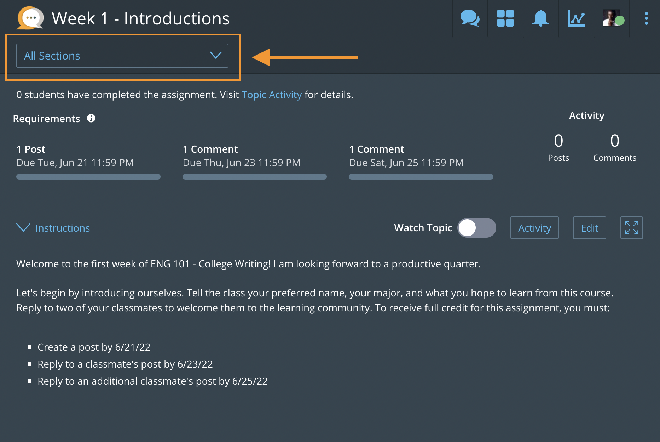
Task: Open the analytics line chart icon
Action: [576, 18]
